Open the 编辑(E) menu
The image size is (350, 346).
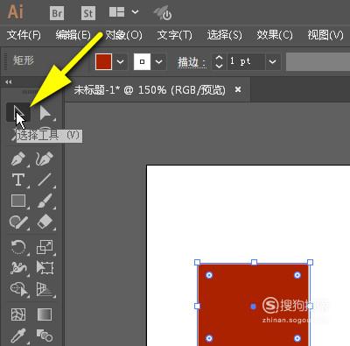[73, 35]
